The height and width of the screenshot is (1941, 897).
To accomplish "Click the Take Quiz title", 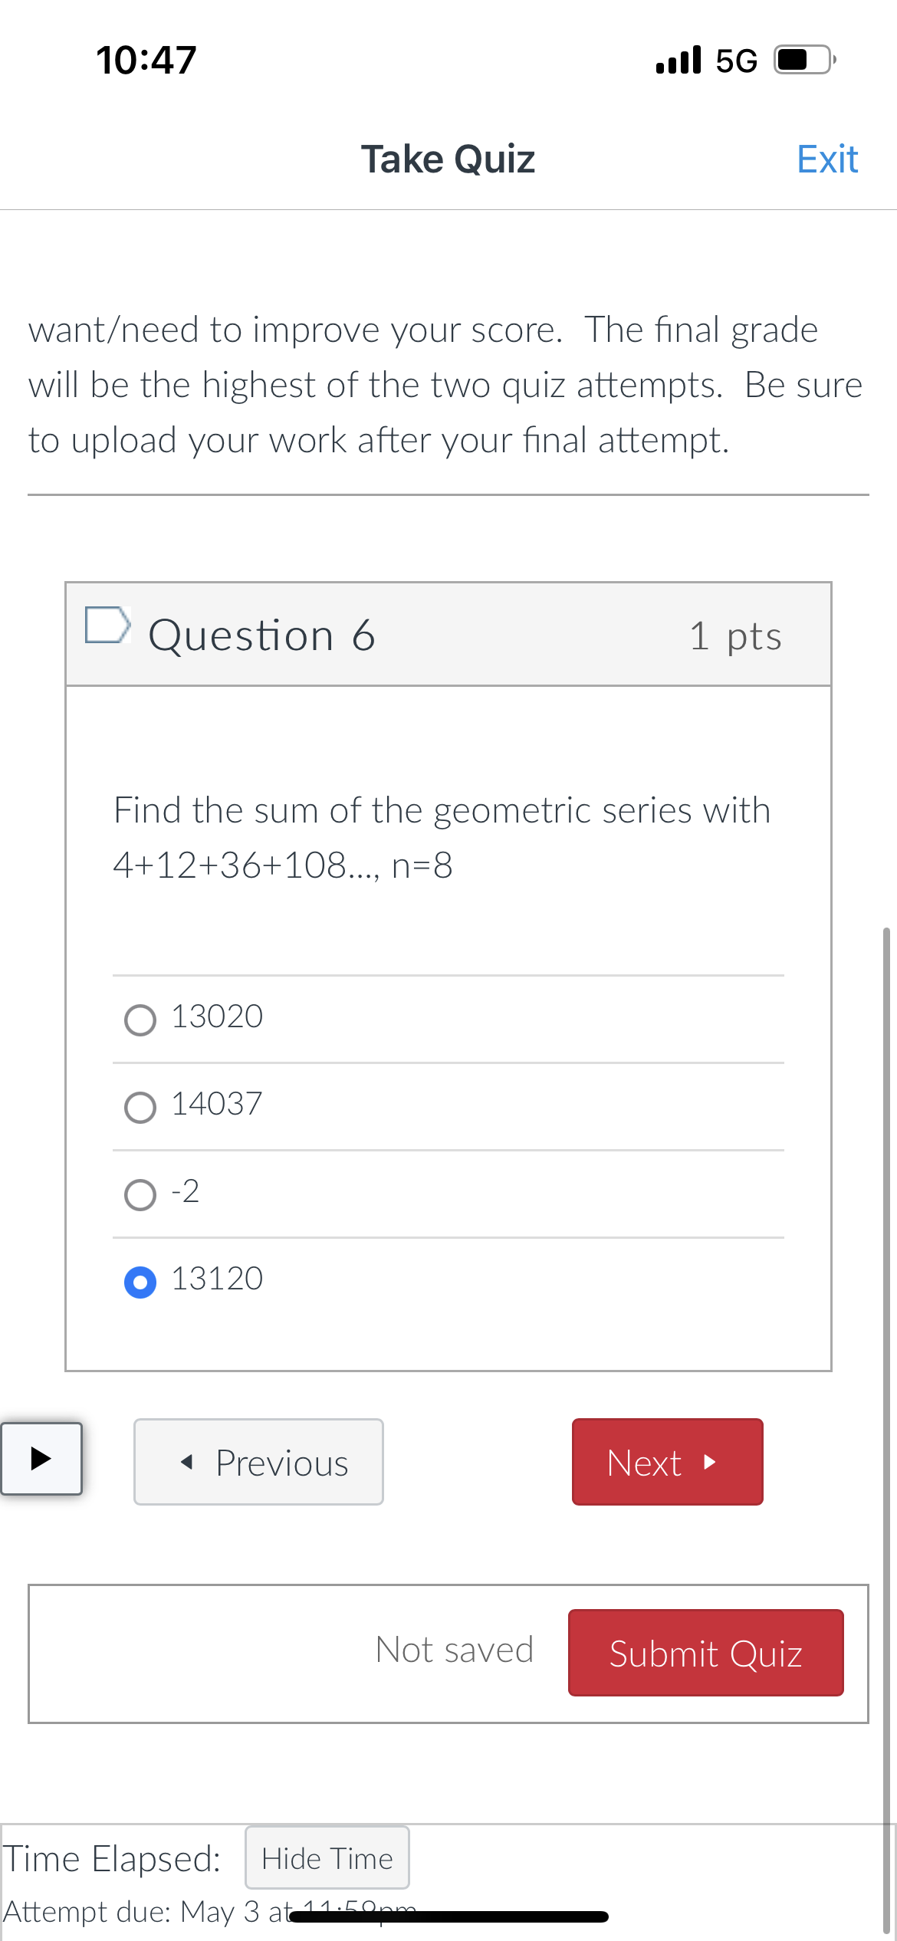I will click(x=448, y=159).
